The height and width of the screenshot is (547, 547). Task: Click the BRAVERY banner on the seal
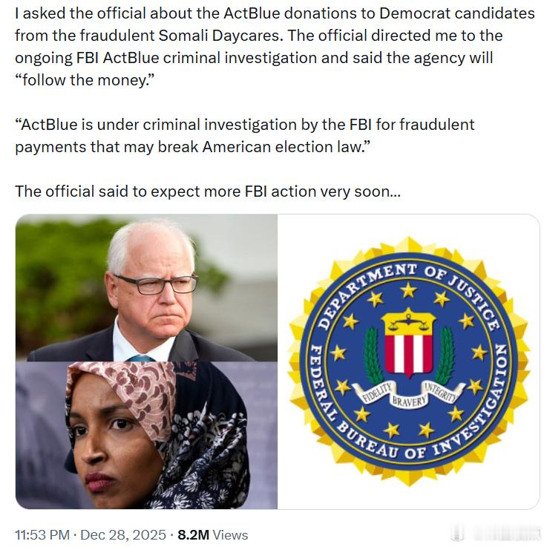click(409, 402)
